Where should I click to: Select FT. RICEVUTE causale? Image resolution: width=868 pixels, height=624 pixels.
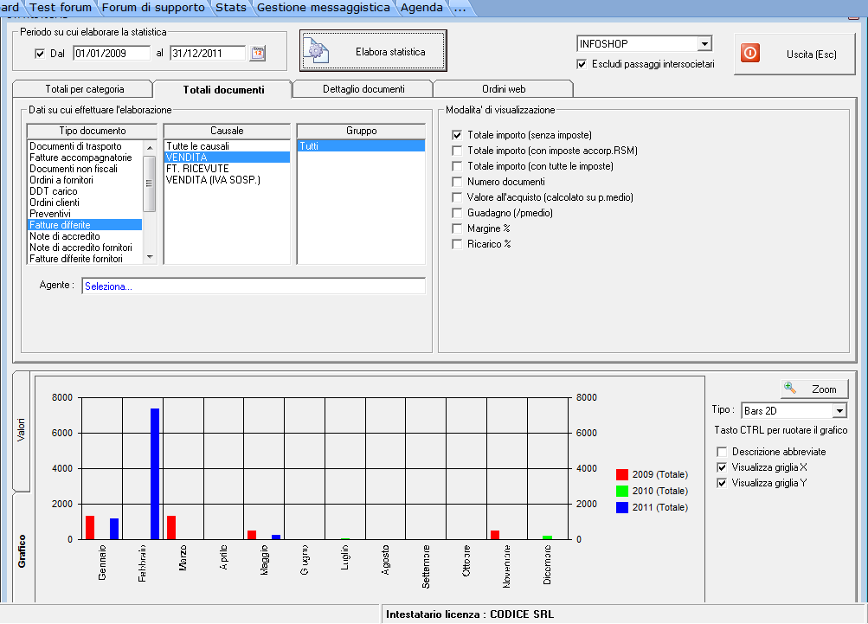coord(227,168)
